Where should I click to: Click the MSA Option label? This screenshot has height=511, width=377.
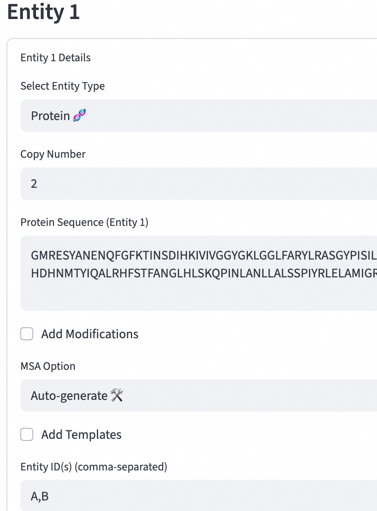click(x=48, y=366)
